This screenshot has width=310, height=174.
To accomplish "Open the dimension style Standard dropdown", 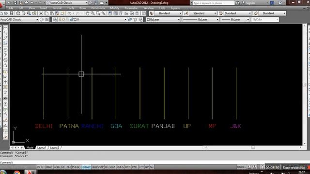I will point(203,13).
